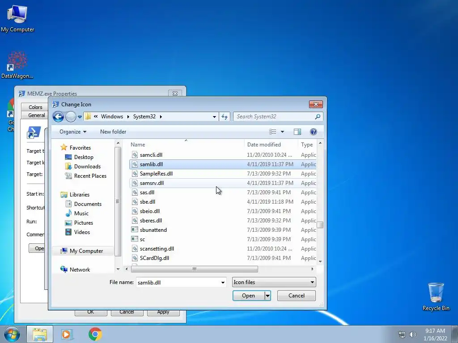Open Music library
The width and height of the screenshot is (458, 343).
77,213
